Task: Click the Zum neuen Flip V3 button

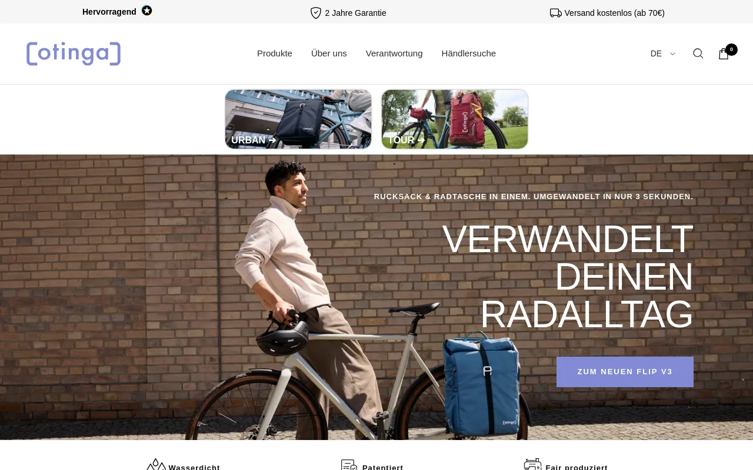Action: tap(625, 372)
